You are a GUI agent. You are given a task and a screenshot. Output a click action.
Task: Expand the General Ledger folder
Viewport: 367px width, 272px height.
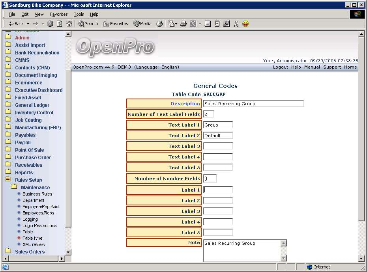pyautogui.click(x=32, y=105)
